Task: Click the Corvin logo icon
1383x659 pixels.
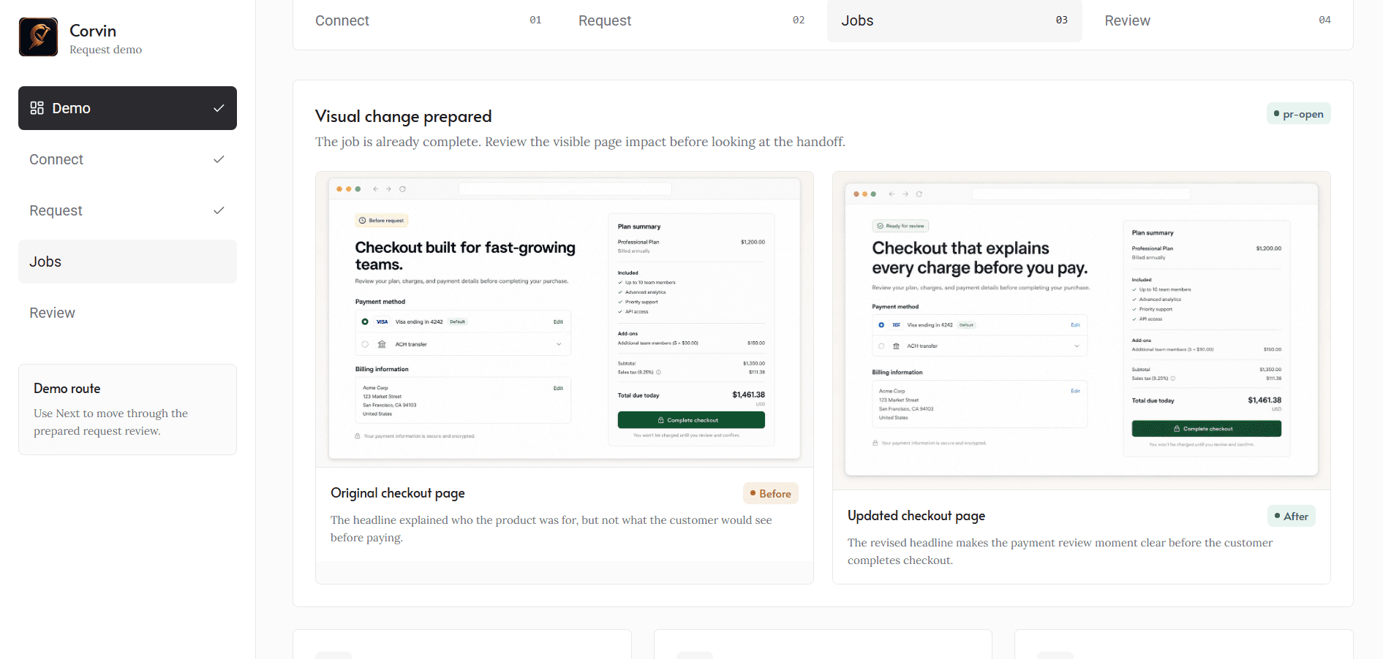Action: [x=38, y=37]
